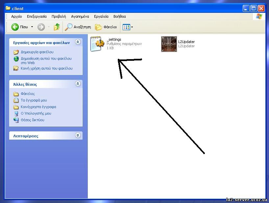Select the _settings file icon
The width and height of the screenshot is (269, 203).
tap(97, 44)
